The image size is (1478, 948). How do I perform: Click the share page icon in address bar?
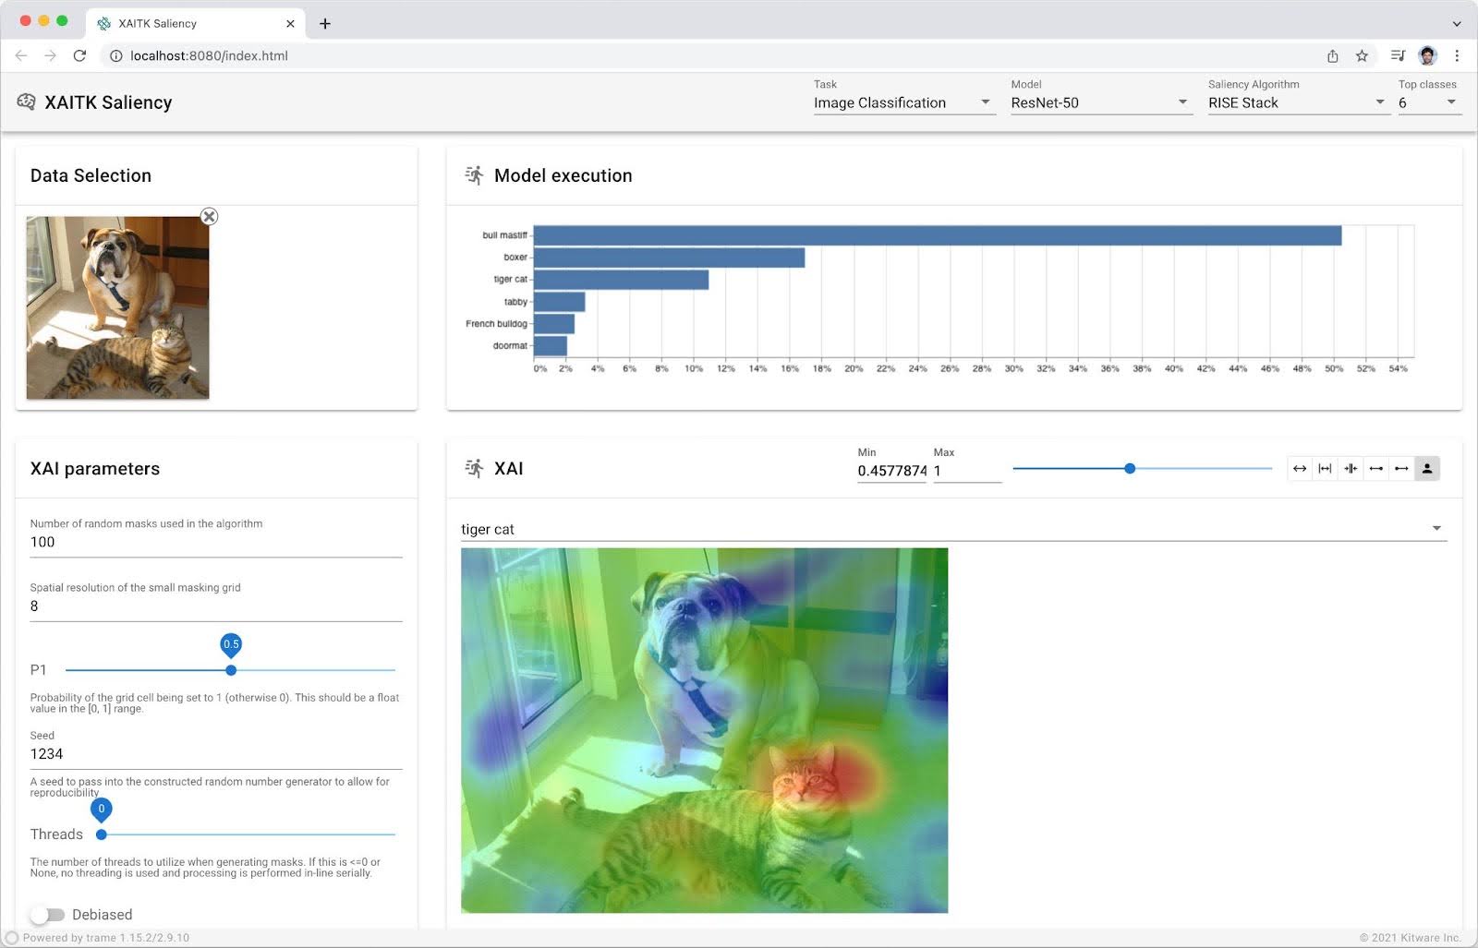(x=1333, y=56)
